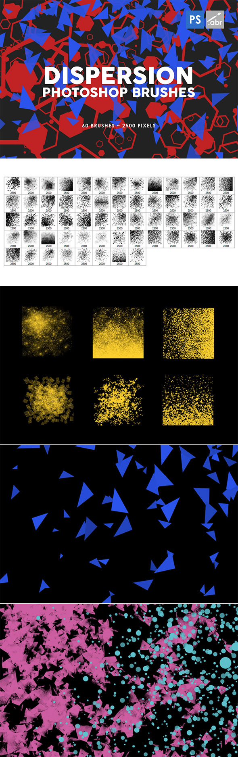Click the gray .abr brush file icon
Viewport: 238px width, 757px height.
pos(215,19)
